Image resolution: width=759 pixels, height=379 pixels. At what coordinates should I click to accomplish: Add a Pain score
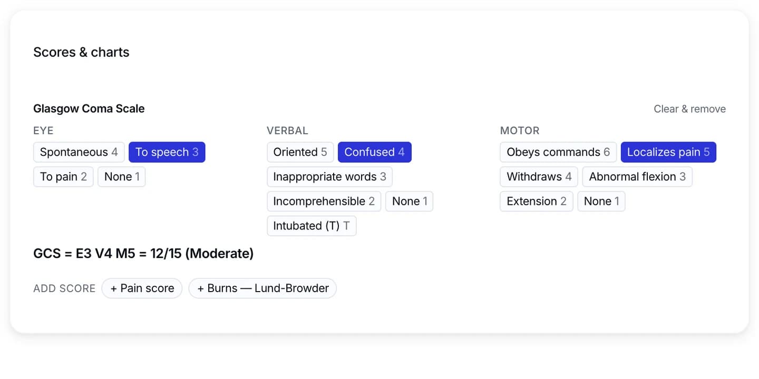click(142, 288)
